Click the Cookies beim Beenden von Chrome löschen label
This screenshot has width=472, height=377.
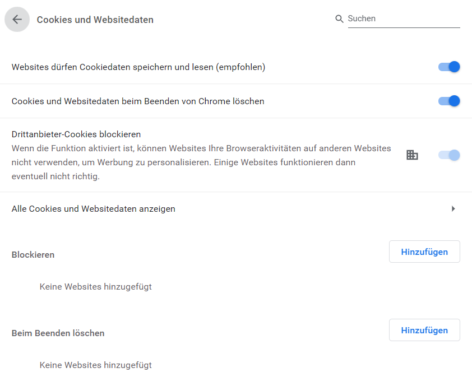[138, 101]
